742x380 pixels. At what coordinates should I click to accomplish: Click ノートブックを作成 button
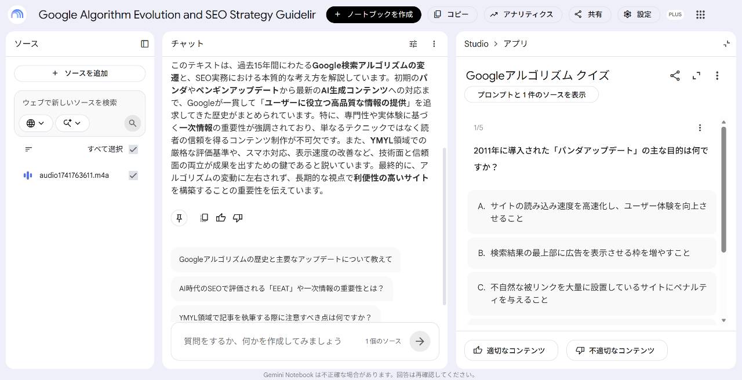373,14
